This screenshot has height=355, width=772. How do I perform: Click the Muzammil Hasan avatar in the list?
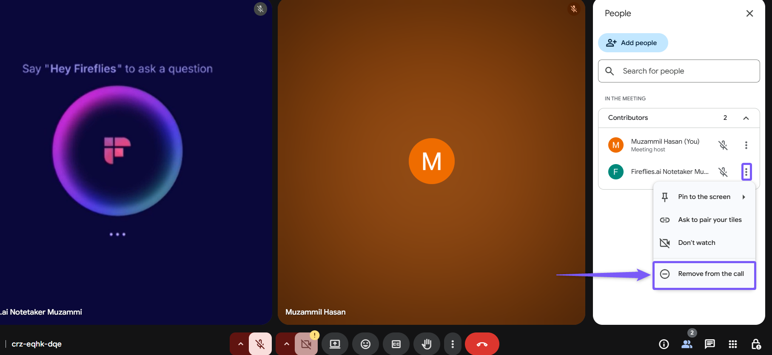click(616, 145)
